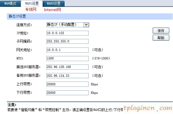Click the (可选) hint beside 首选DNS服务器
Screen dimensions: 173x114
click(x=98, y=67)
